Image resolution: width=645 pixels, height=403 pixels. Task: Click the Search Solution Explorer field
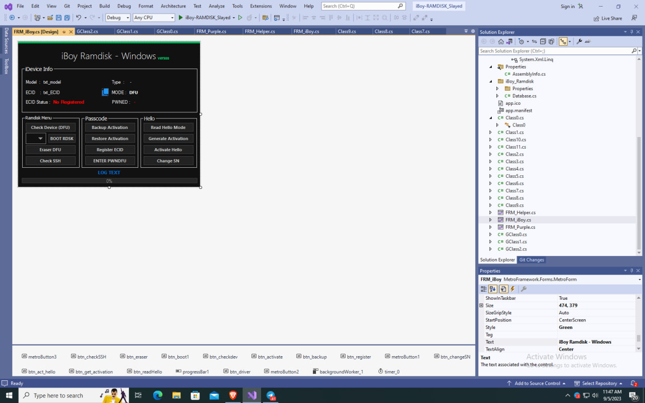coord(555,51)
